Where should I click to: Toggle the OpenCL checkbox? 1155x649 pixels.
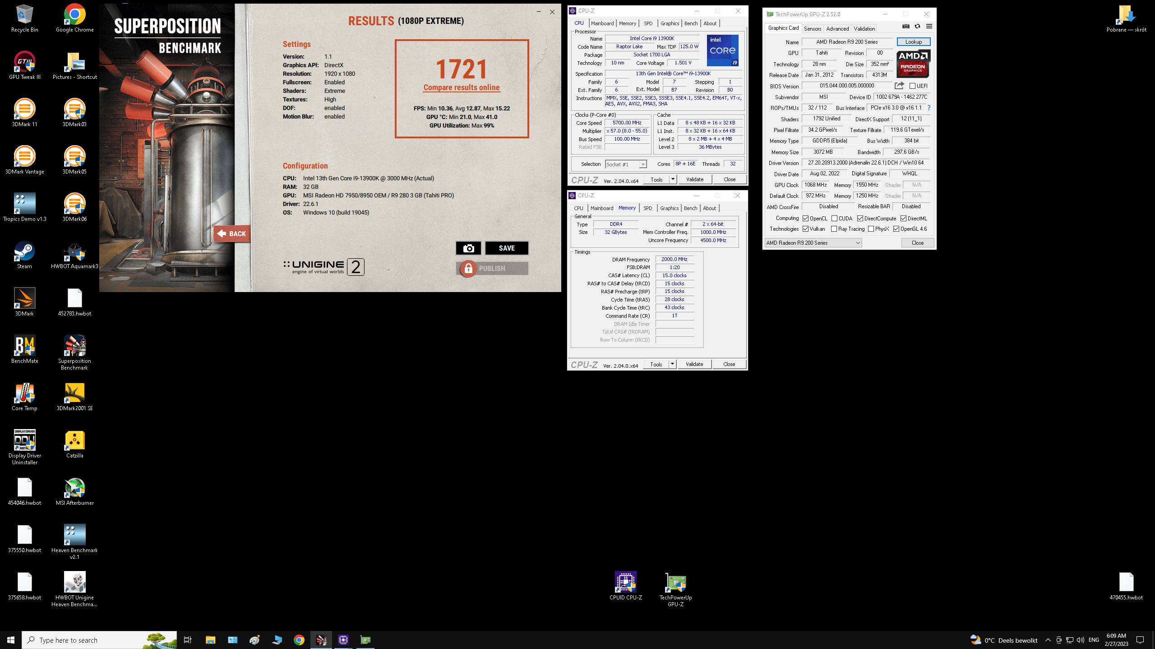pyautogui.click(x=805, y=218)
